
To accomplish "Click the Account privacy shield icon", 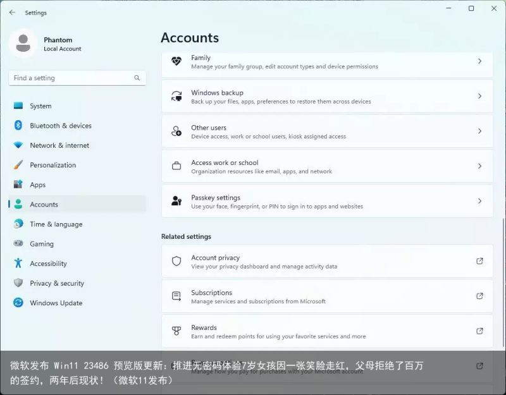I will coord(176,261).
